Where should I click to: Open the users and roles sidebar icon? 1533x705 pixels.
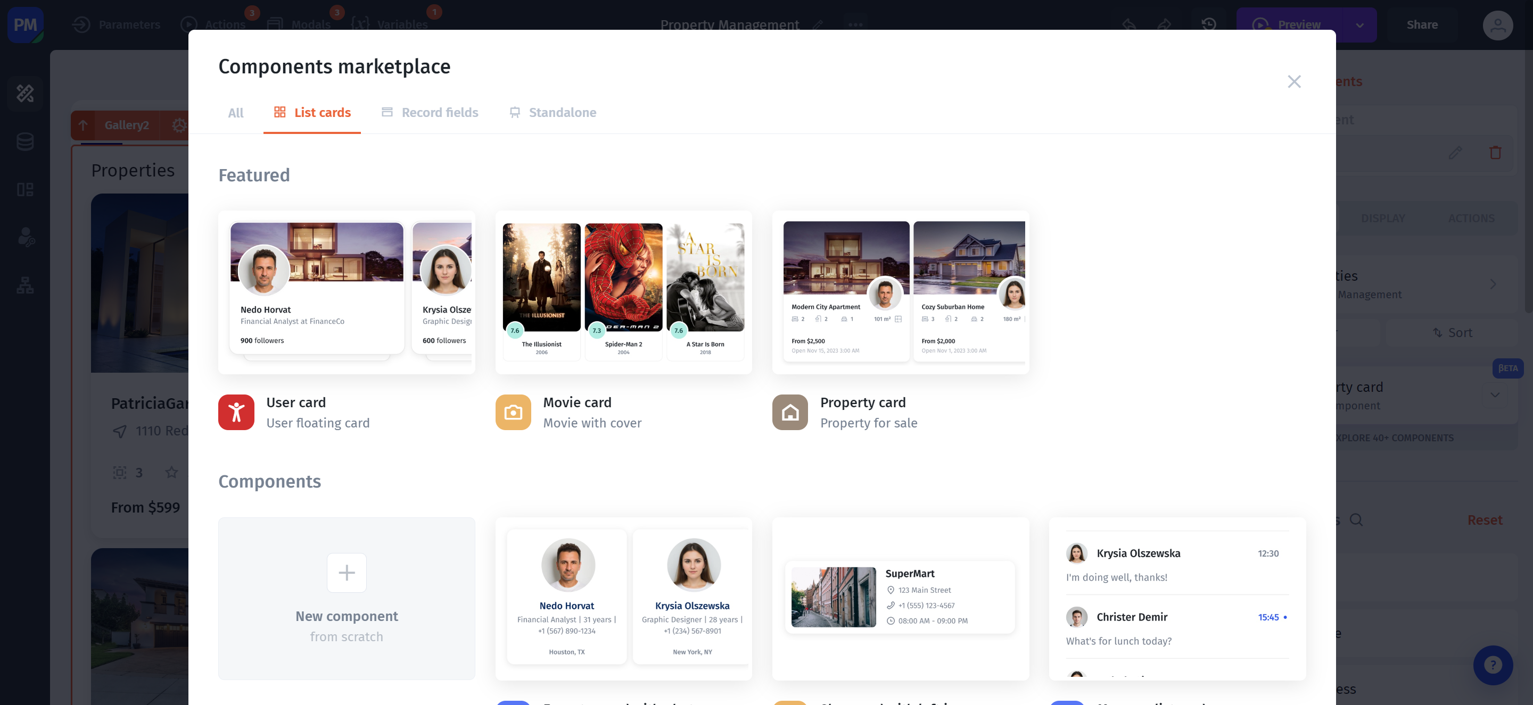25,237
